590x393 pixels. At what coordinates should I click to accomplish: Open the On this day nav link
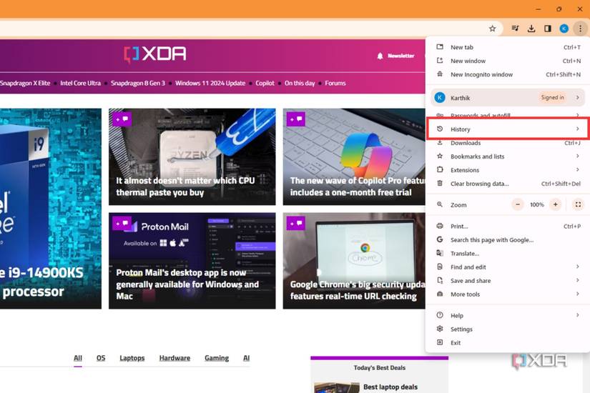click(300, 83)
